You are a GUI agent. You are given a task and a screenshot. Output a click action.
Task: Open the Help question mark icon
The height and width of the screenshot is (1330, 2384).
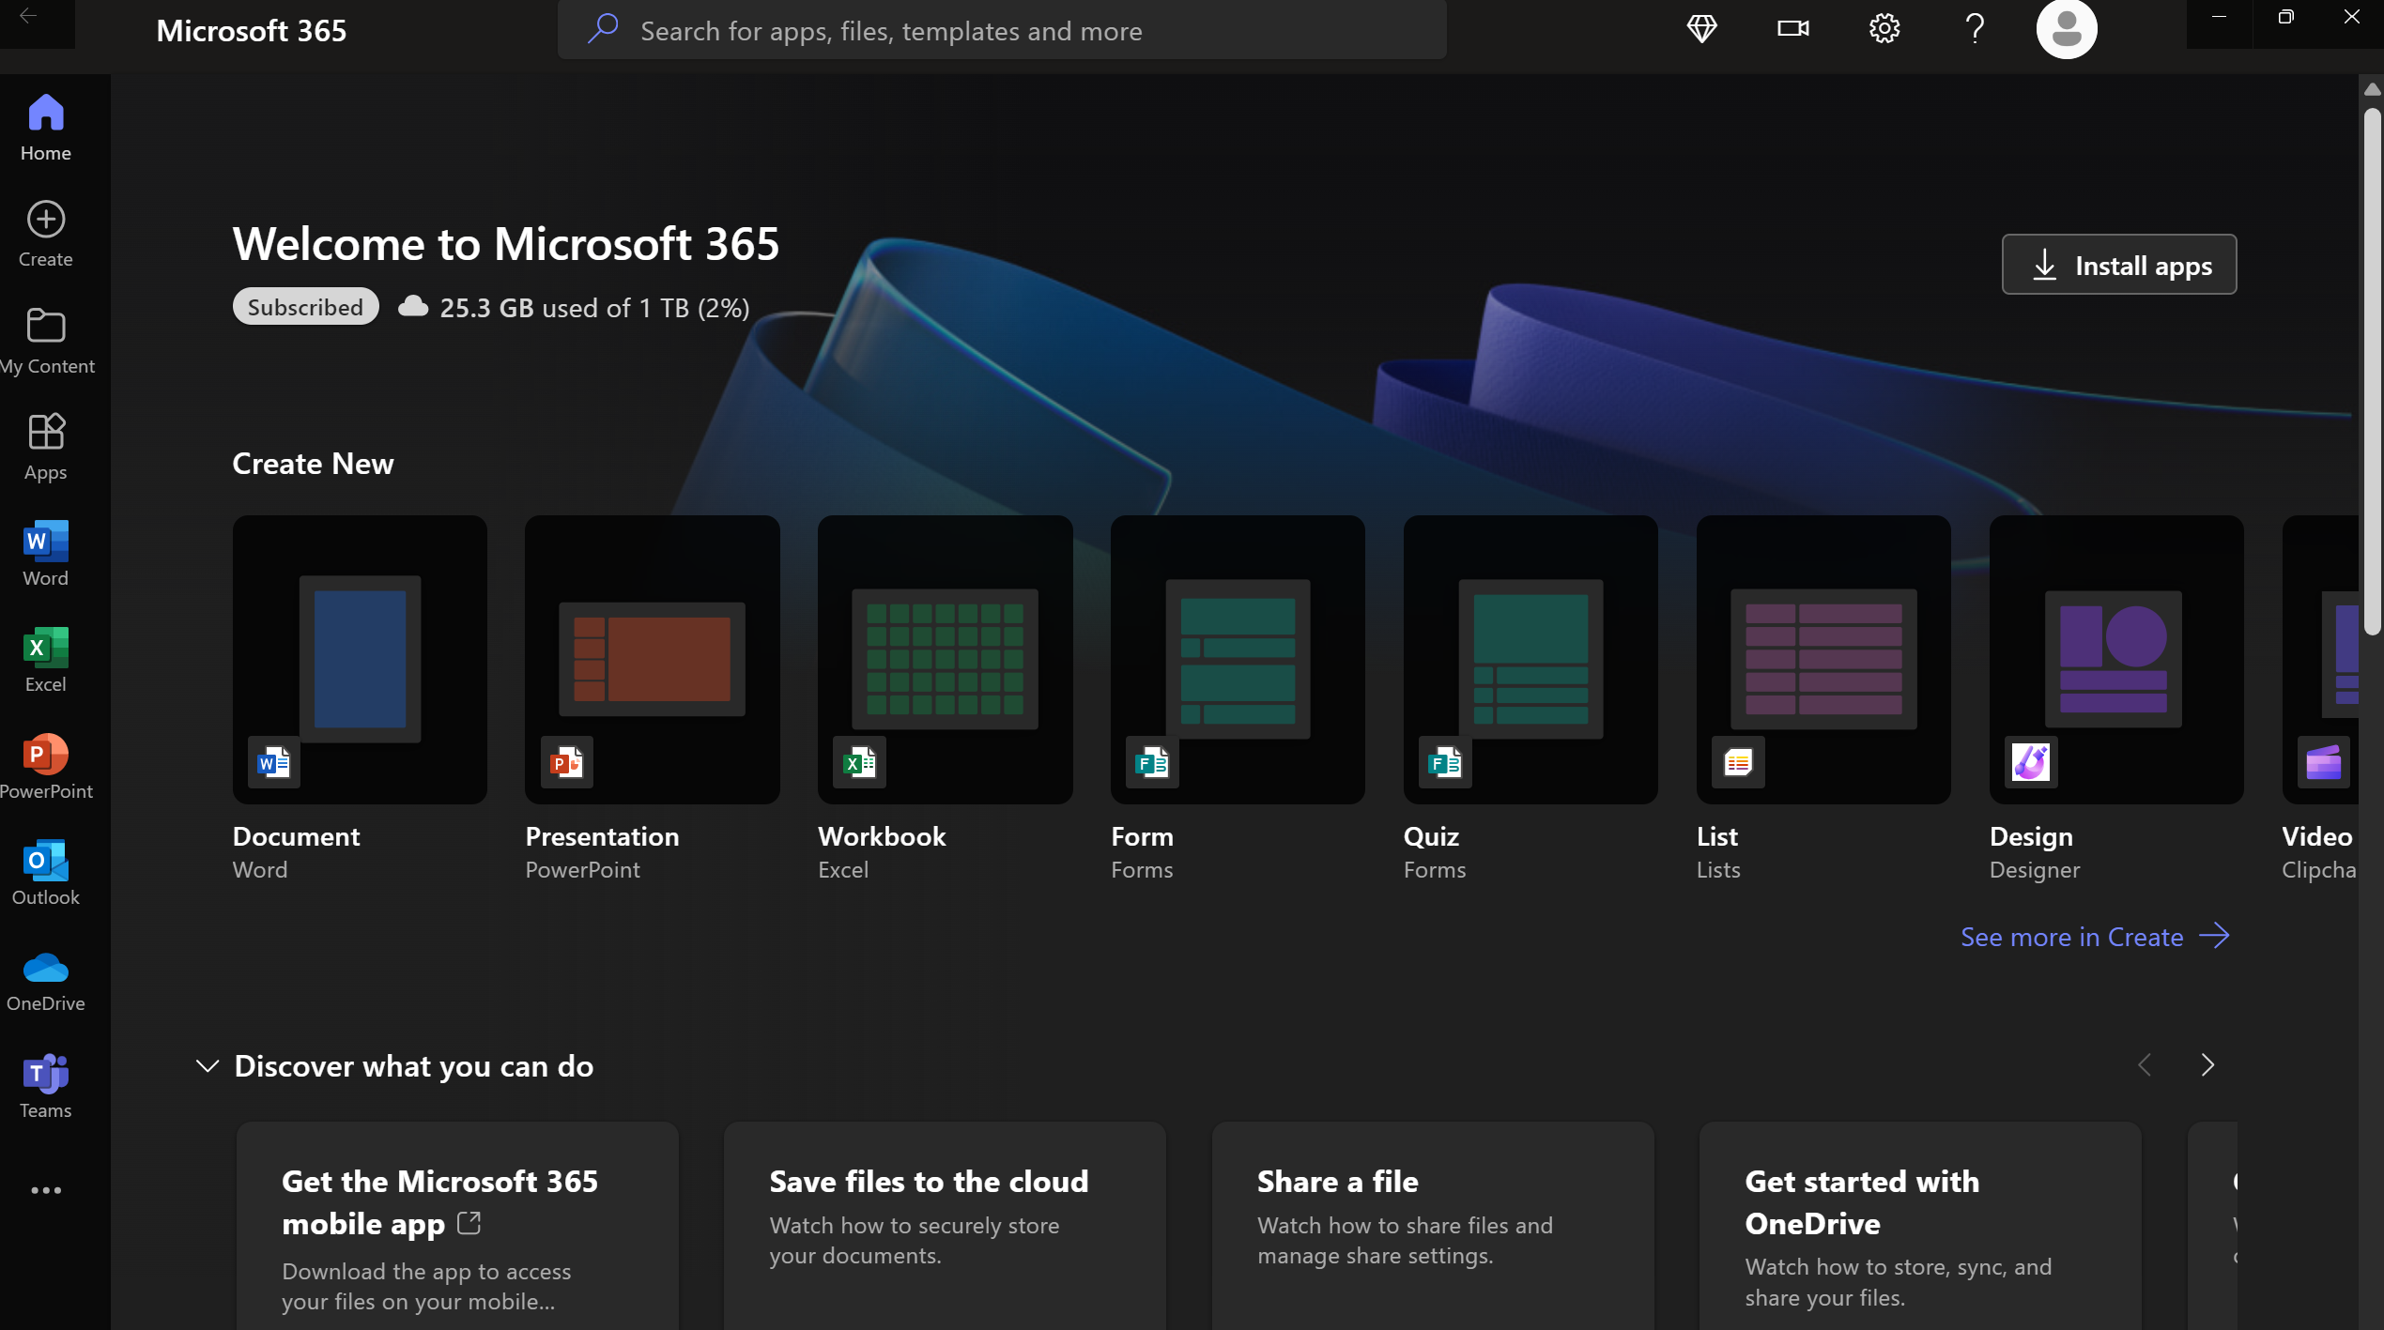click(1975, 29)
